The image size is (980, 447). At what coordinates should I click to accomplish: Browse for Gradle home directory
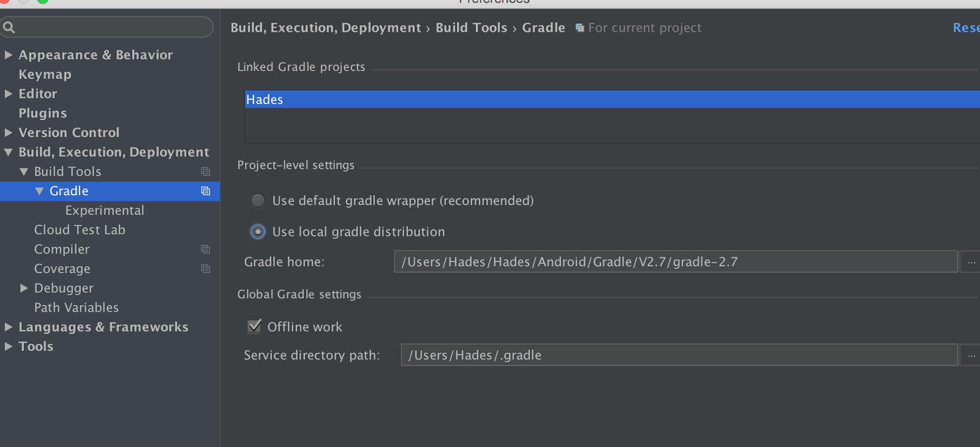click(x=971, y=261)
